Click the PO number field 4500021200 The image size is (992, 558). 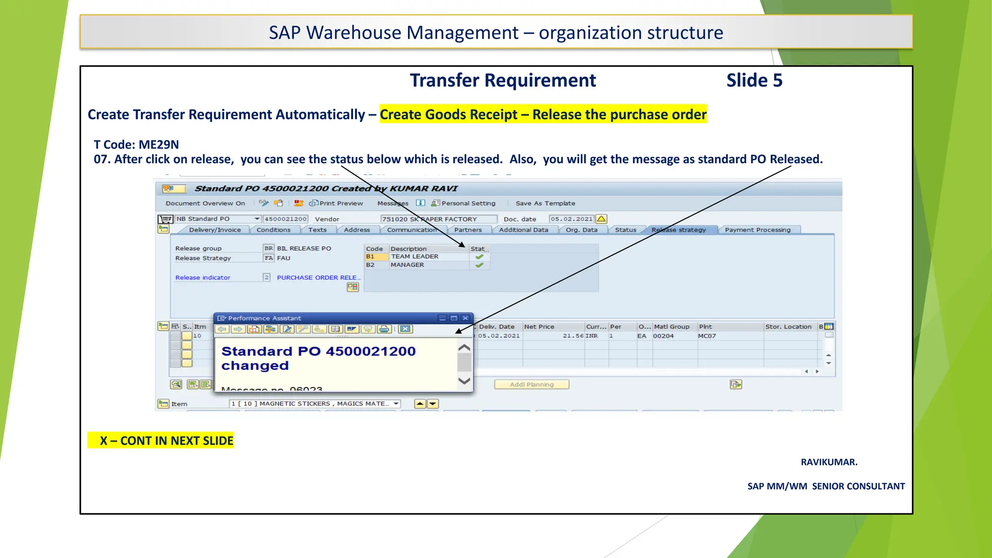coord(285,219)
